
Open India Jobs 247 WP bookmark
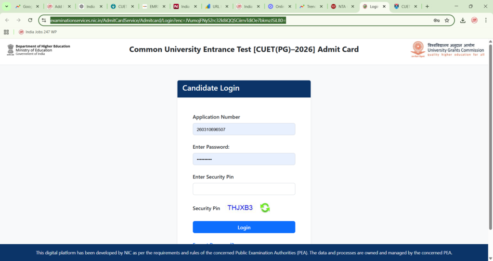pos(38,32)
